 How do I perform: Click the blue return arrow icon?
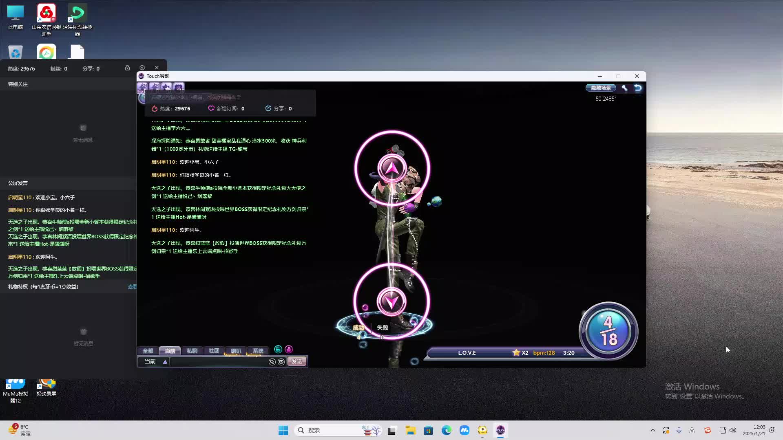[638, 88]
